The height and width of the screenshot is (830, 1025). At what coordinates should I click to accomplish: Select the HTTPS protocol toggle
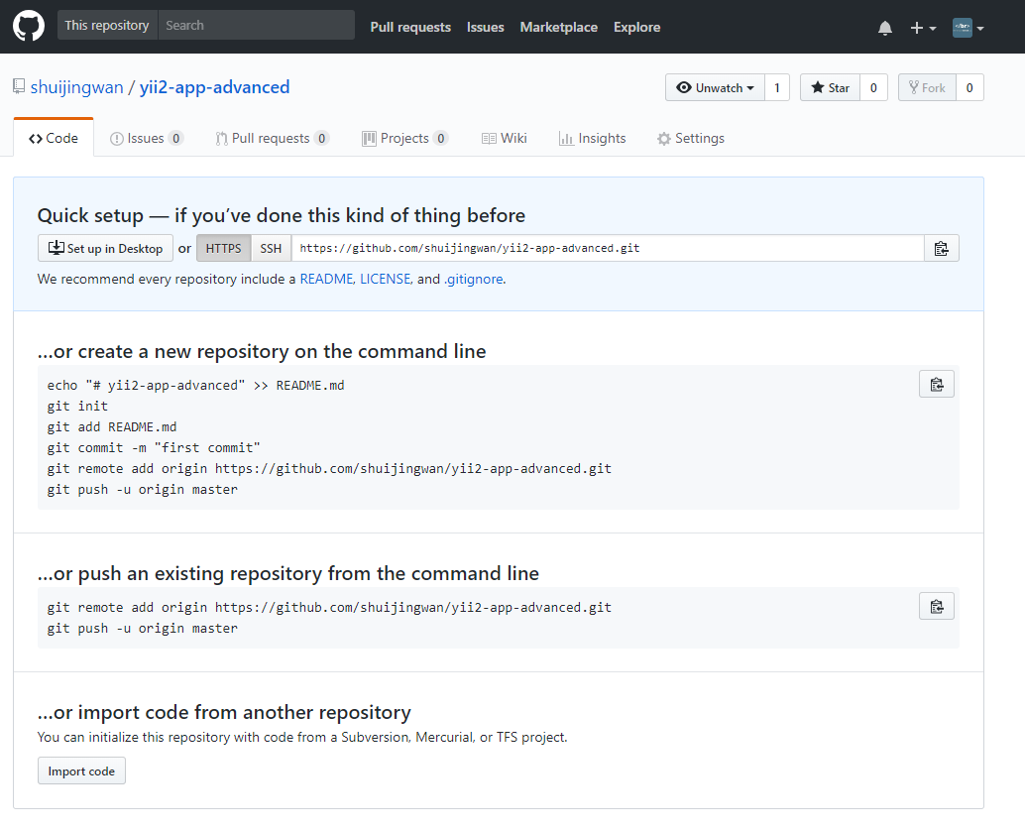click(x=223, y=248)
